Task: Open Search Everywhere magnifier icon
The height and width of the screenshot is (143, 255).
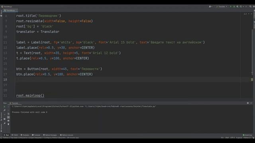Action: point(250,7)
